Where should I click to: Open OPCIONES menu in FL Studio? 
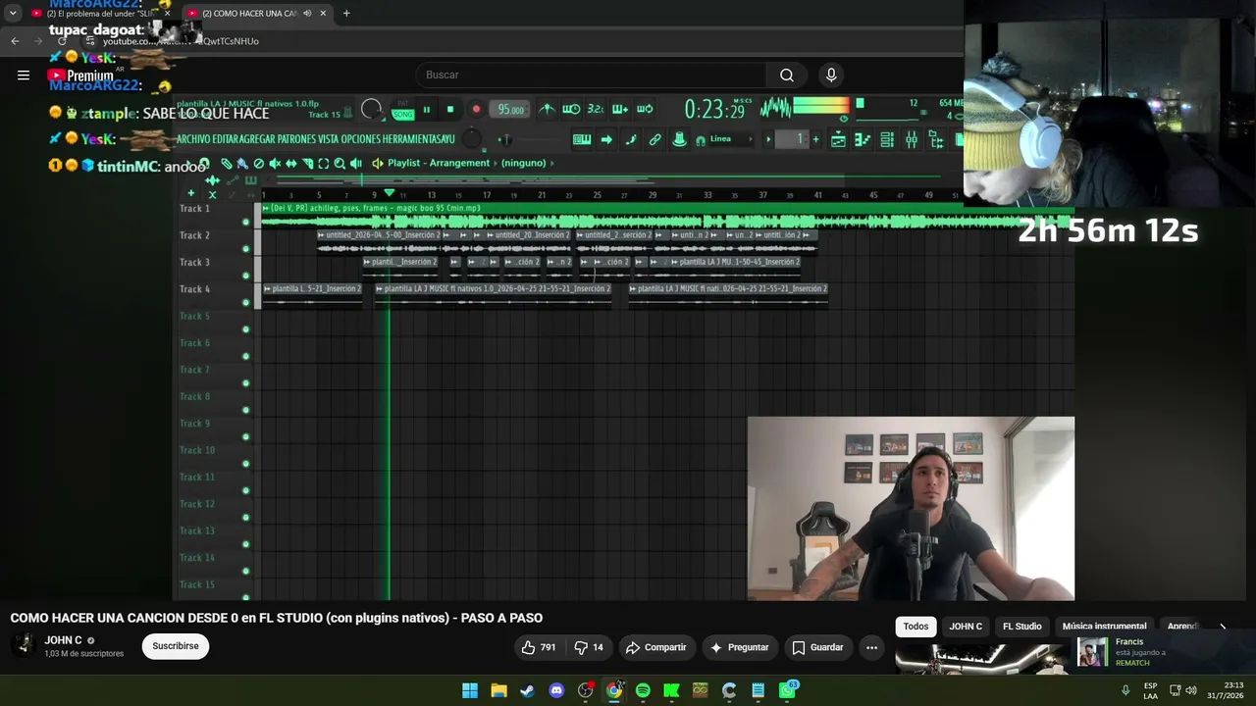point(363,139)
